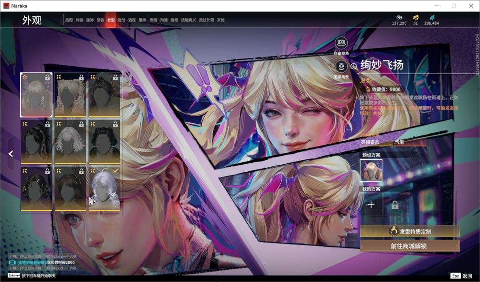Image resolution: width=480 pixels, height=282 pixels.
Task: Switch to the 武技外观 tab
Action: tap(207, 20)
